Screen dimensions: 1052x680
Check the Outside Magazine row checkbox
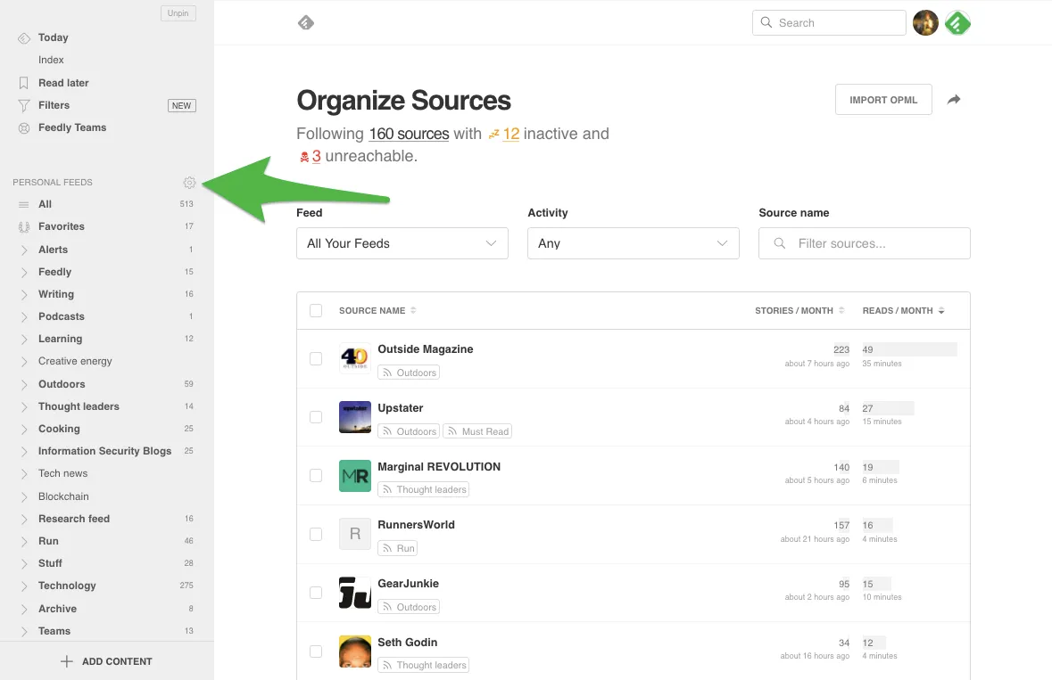316,358
